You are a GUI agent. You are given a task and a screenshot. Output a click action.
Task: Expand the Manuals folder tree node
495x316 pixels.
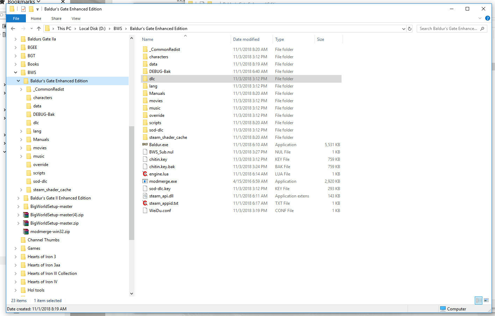(x=21, y=140)
